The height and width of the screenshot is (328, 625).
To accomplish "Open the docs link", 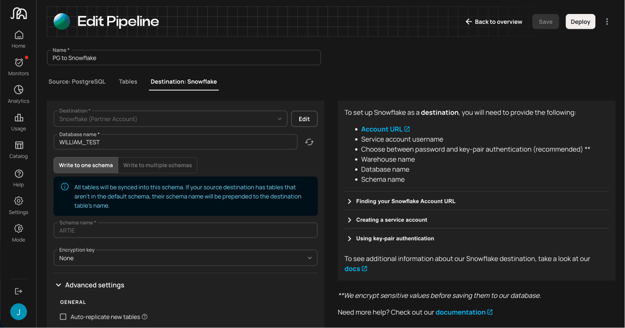I will pos(352,269).
